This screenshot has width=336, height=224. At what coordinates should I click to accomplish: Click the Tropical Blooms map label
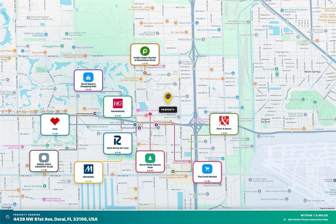[x=227, y=97]
